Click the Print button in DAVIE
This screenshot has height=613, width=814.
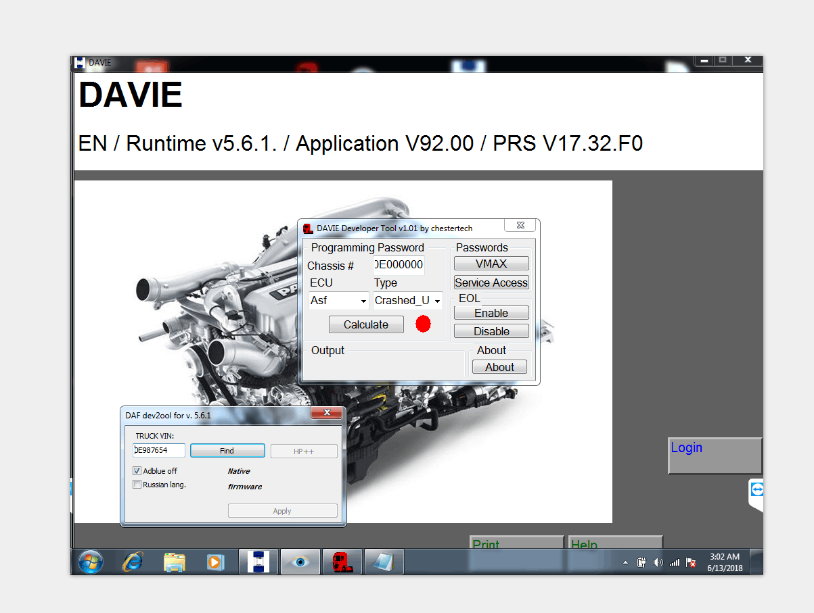coord(516,543)
